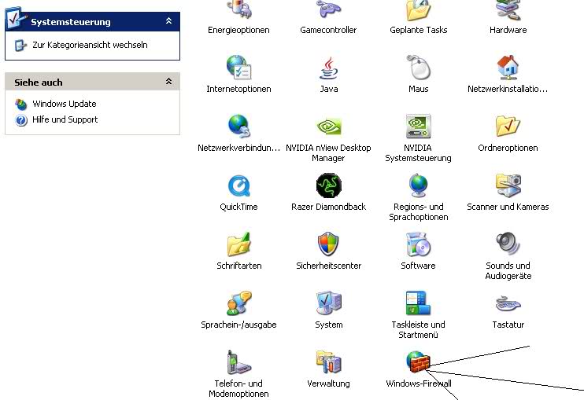This screenshot has width=584, height=400.
Task: Select the Energieoptionen label text
Action: click(238, 30)
